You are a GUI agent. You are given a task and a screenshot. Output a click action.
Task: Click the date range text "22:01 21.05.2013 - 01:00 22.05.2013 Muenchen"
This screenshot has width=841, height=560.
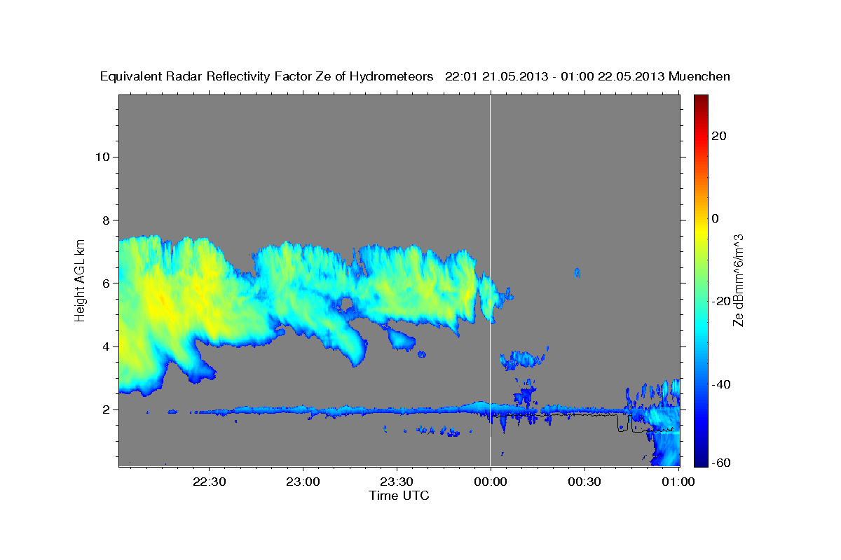[588, 76]
